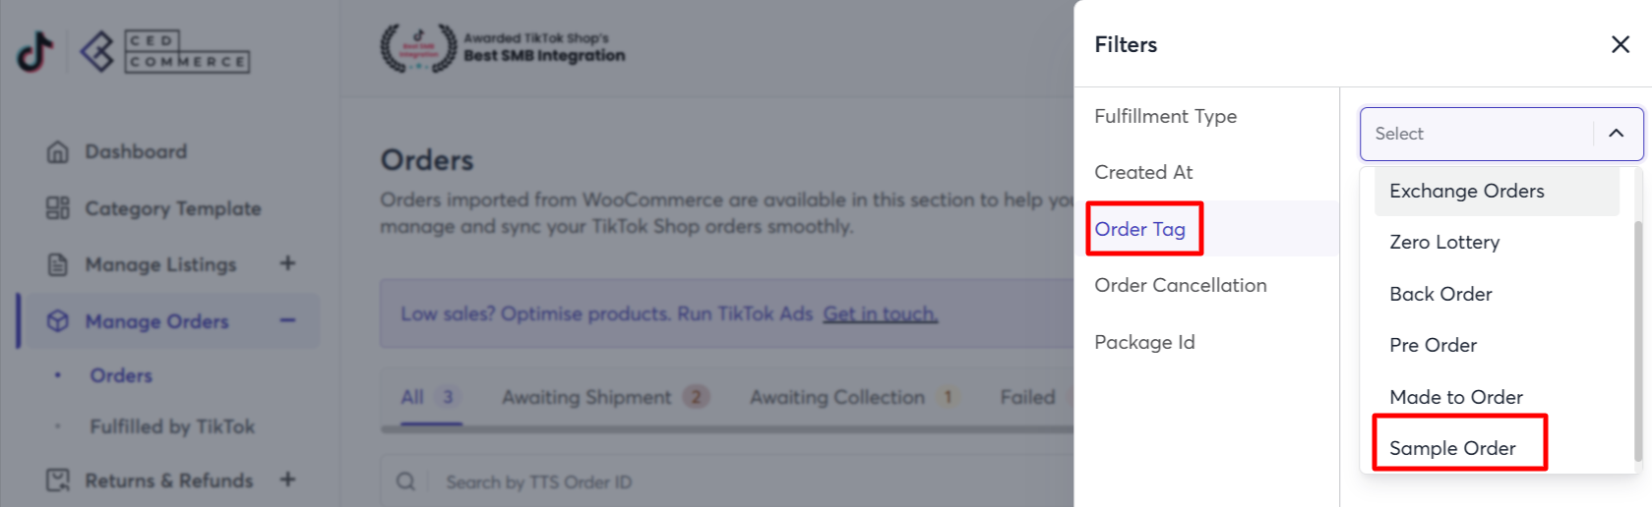The height and width of the screenshot is (507, 1652).
Task: Click the Category Template grid icon
Action: [58, 208]
